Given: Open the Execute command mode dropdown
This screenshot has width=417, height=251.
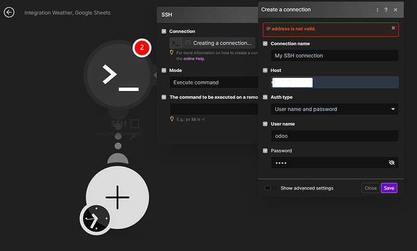Looking at the screenshot, I should pos(214,83).
